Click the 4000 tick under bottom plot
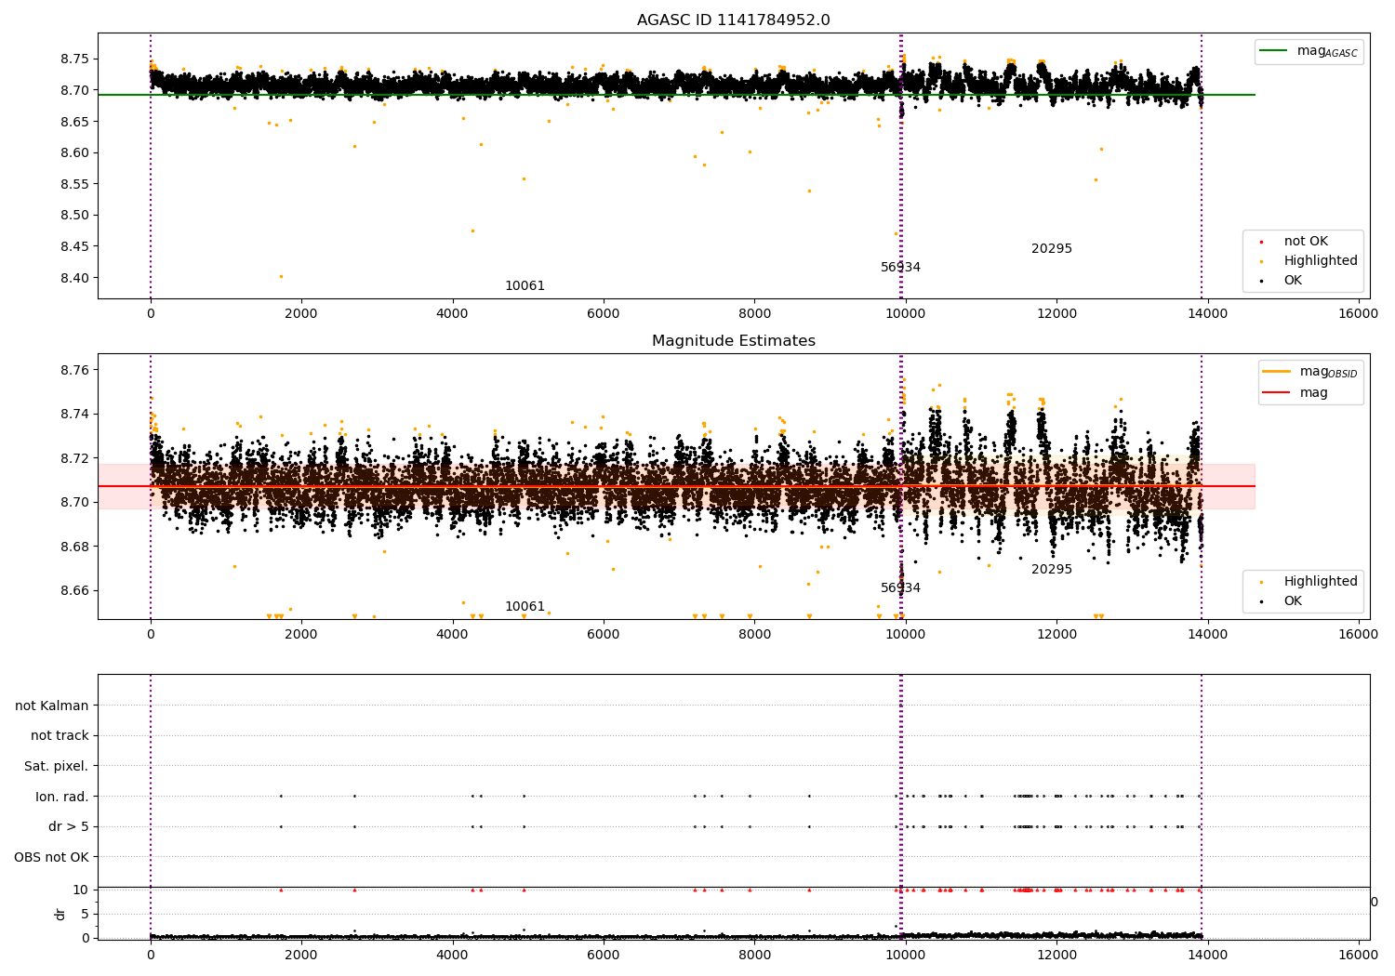 (452, 955)
